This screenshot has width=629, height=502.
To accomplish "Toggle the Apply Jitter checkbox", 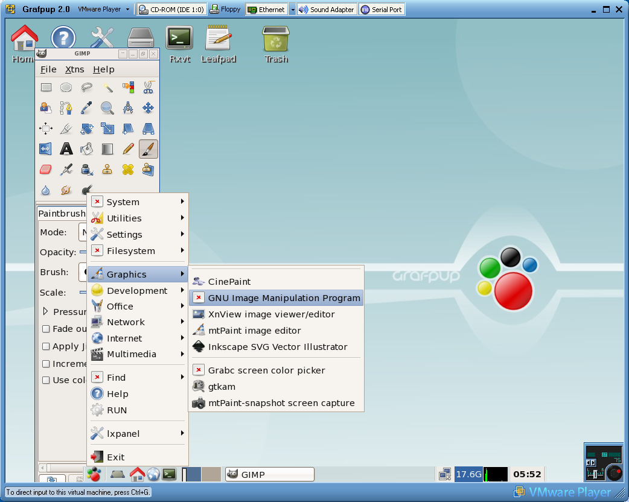I will [46, 346].
